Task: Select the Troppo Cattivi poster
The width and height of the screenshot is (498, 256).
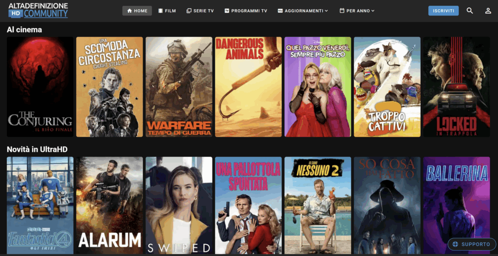Action: (387, 87)
